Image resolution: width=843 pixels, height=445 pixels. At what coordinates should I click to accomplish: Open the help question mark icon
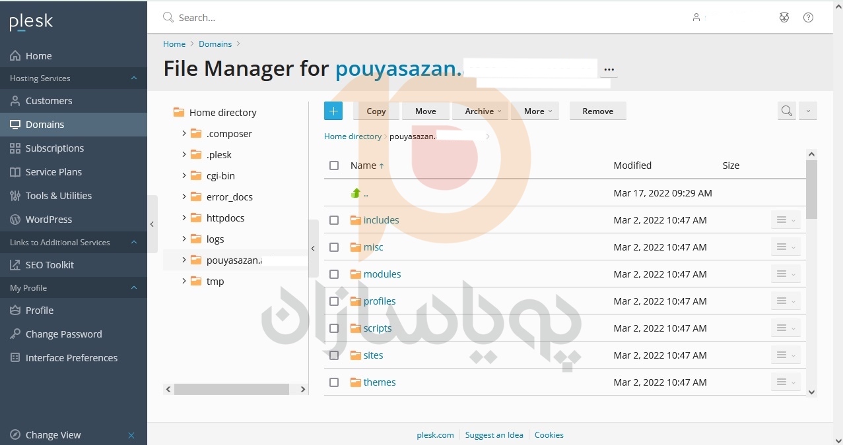[808, 18]
